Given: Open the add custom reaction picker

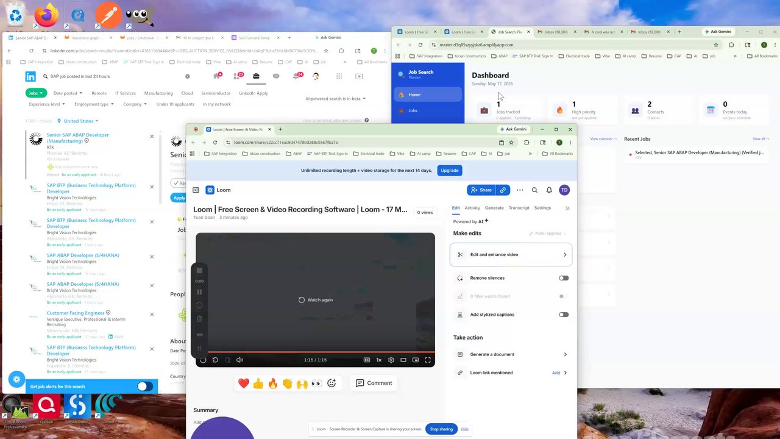Looking at the screenshot, I should click(x=331, y=383).
